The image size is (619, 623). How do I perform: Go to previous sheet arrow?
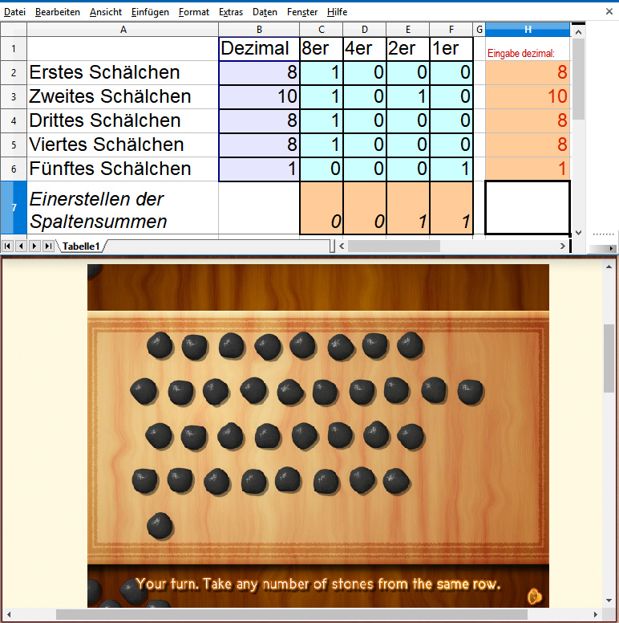(x=21, y=246)
